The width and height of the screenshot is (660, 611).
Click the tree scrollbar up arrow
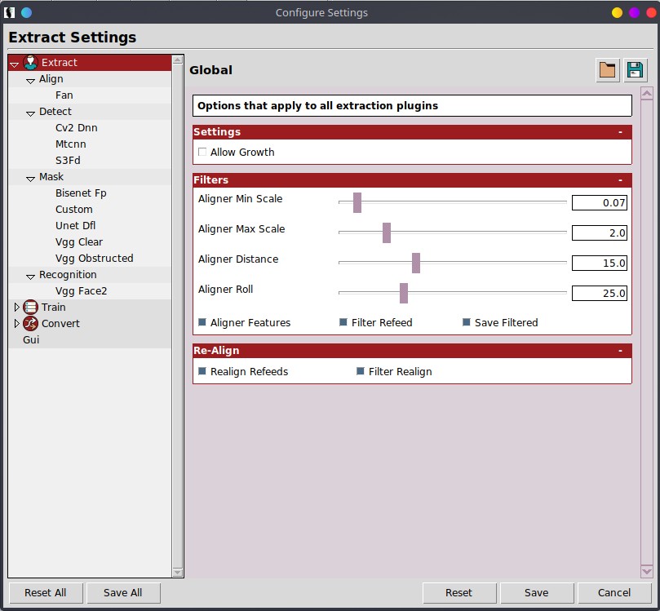178,60
